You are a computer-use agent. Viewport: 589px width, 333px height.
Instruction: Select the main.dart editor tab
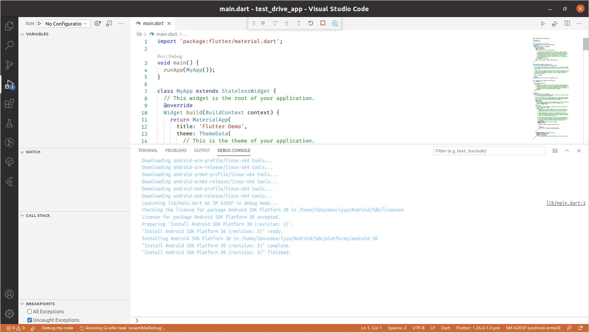pos(153,23)
